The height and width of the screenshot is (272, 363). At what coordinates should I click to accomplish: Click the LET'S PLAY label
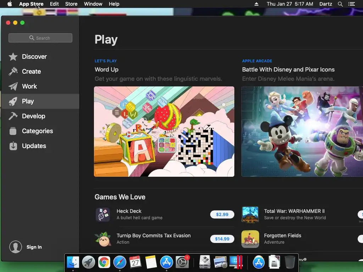106,61
